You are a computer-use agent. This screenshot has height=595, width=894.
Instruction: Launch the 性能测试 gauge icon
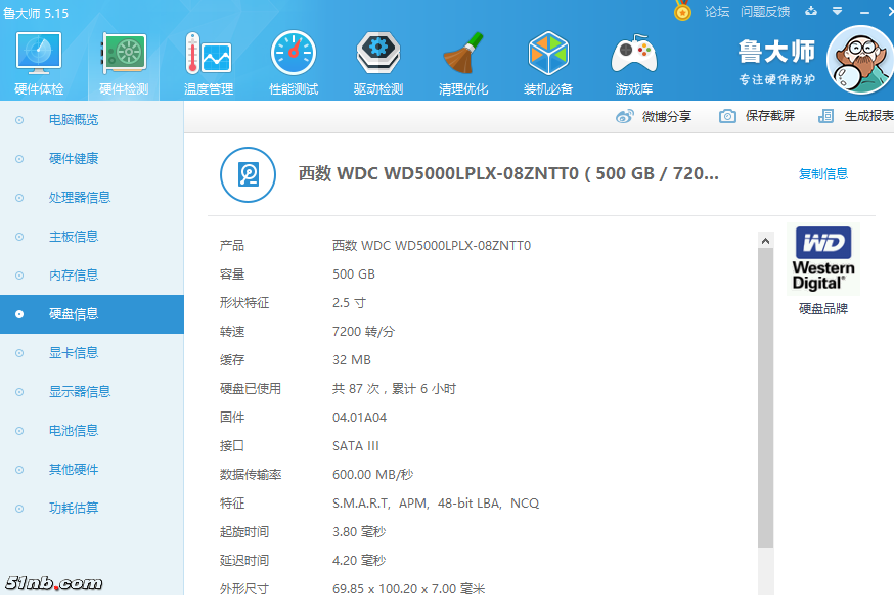click(293, 54)
